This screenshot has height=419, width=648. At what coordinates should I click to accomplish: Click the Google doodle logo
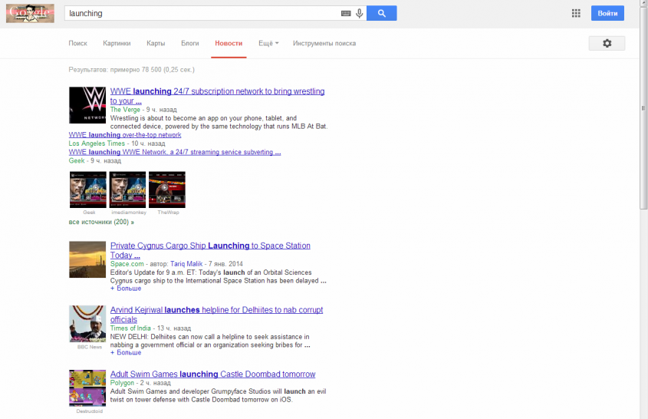(x=30, y=13)
